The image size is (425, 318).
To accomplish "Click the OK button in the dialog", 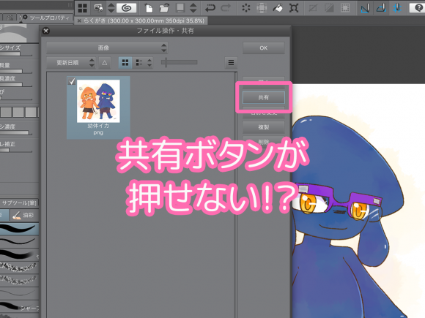I will click(264, 48).
